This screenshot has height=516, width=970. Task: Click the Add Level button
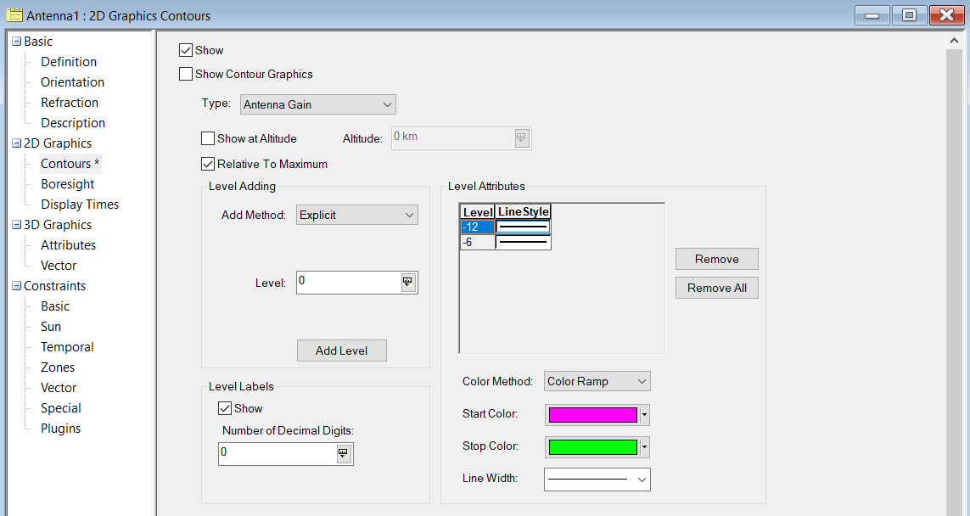tap(341, 351)
